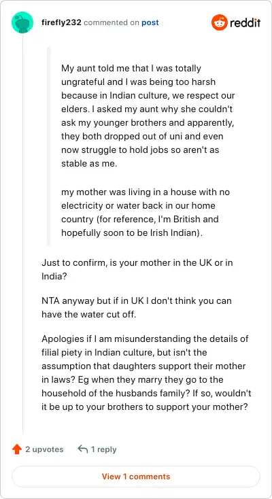The width and height of the screenshot is (272, 499).
Task: Collapse the thread using the vertical line
Action: pyautogui.click(x=22, y=234)
